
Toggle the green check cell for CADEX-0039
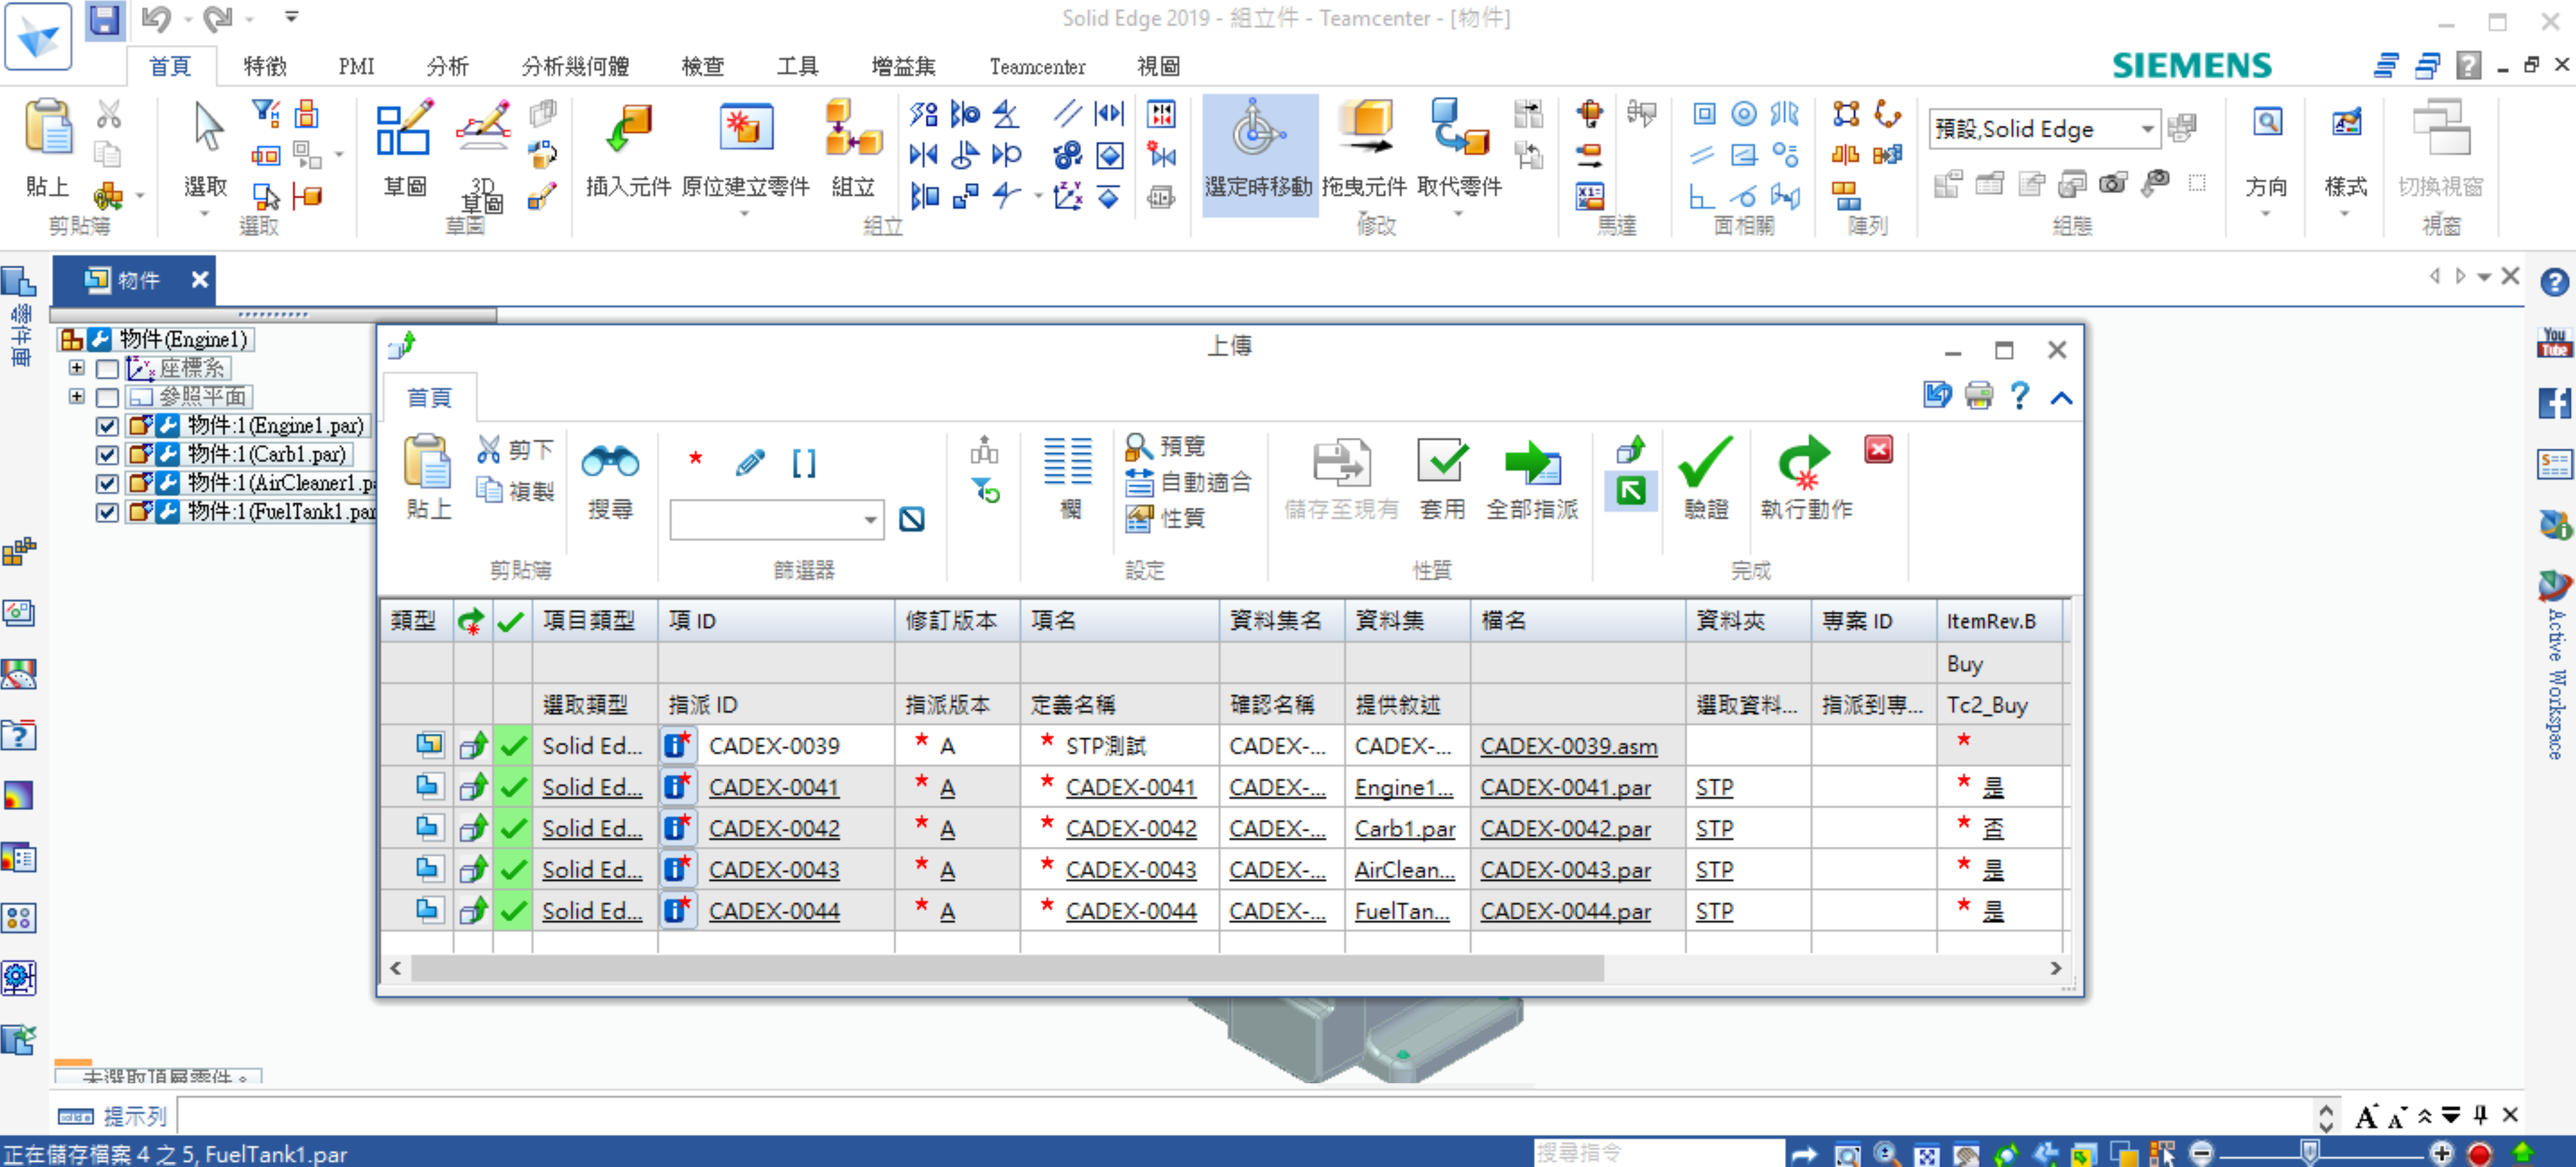coord(512,745)
